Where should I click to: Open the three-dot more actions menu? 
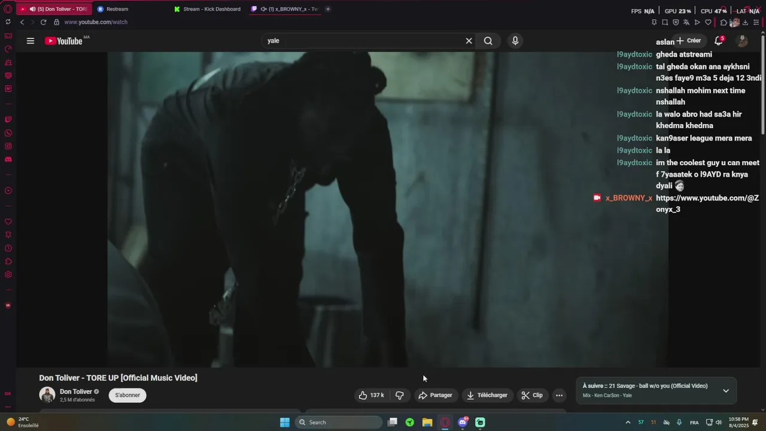pyautogui.click(x=559, y=395)
